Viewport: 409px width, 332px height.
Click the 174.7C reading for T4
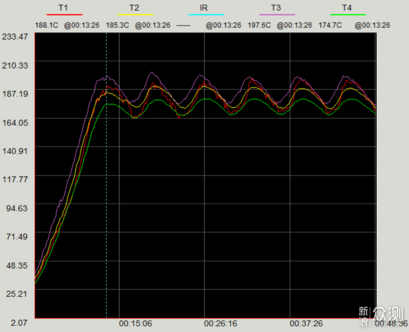pos(330,26)
